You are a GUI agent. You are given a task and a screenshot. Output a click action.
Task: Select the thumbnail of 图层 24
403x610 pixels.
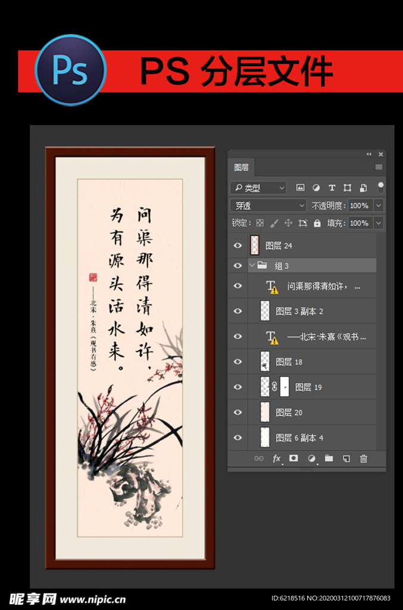(x=255, y=245)
